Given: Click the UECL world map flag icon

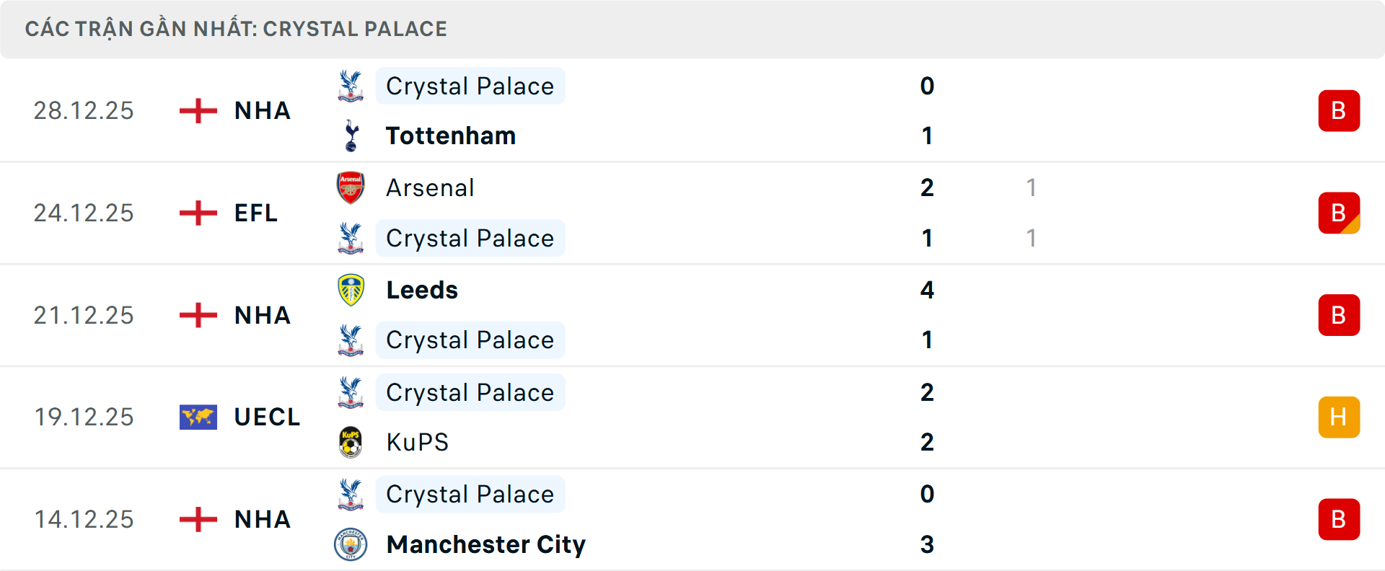Looking at the screenshot, I should click(x=198, y=417).
